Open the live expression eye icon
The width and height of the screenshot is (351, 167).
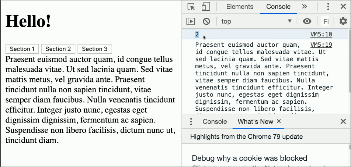pyautogui.click(x=307, y=21)
